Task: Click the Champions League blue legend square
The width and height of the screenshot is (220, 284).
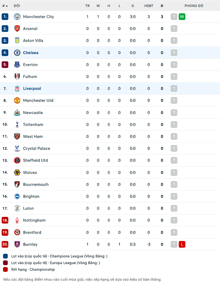Action: 5,256
